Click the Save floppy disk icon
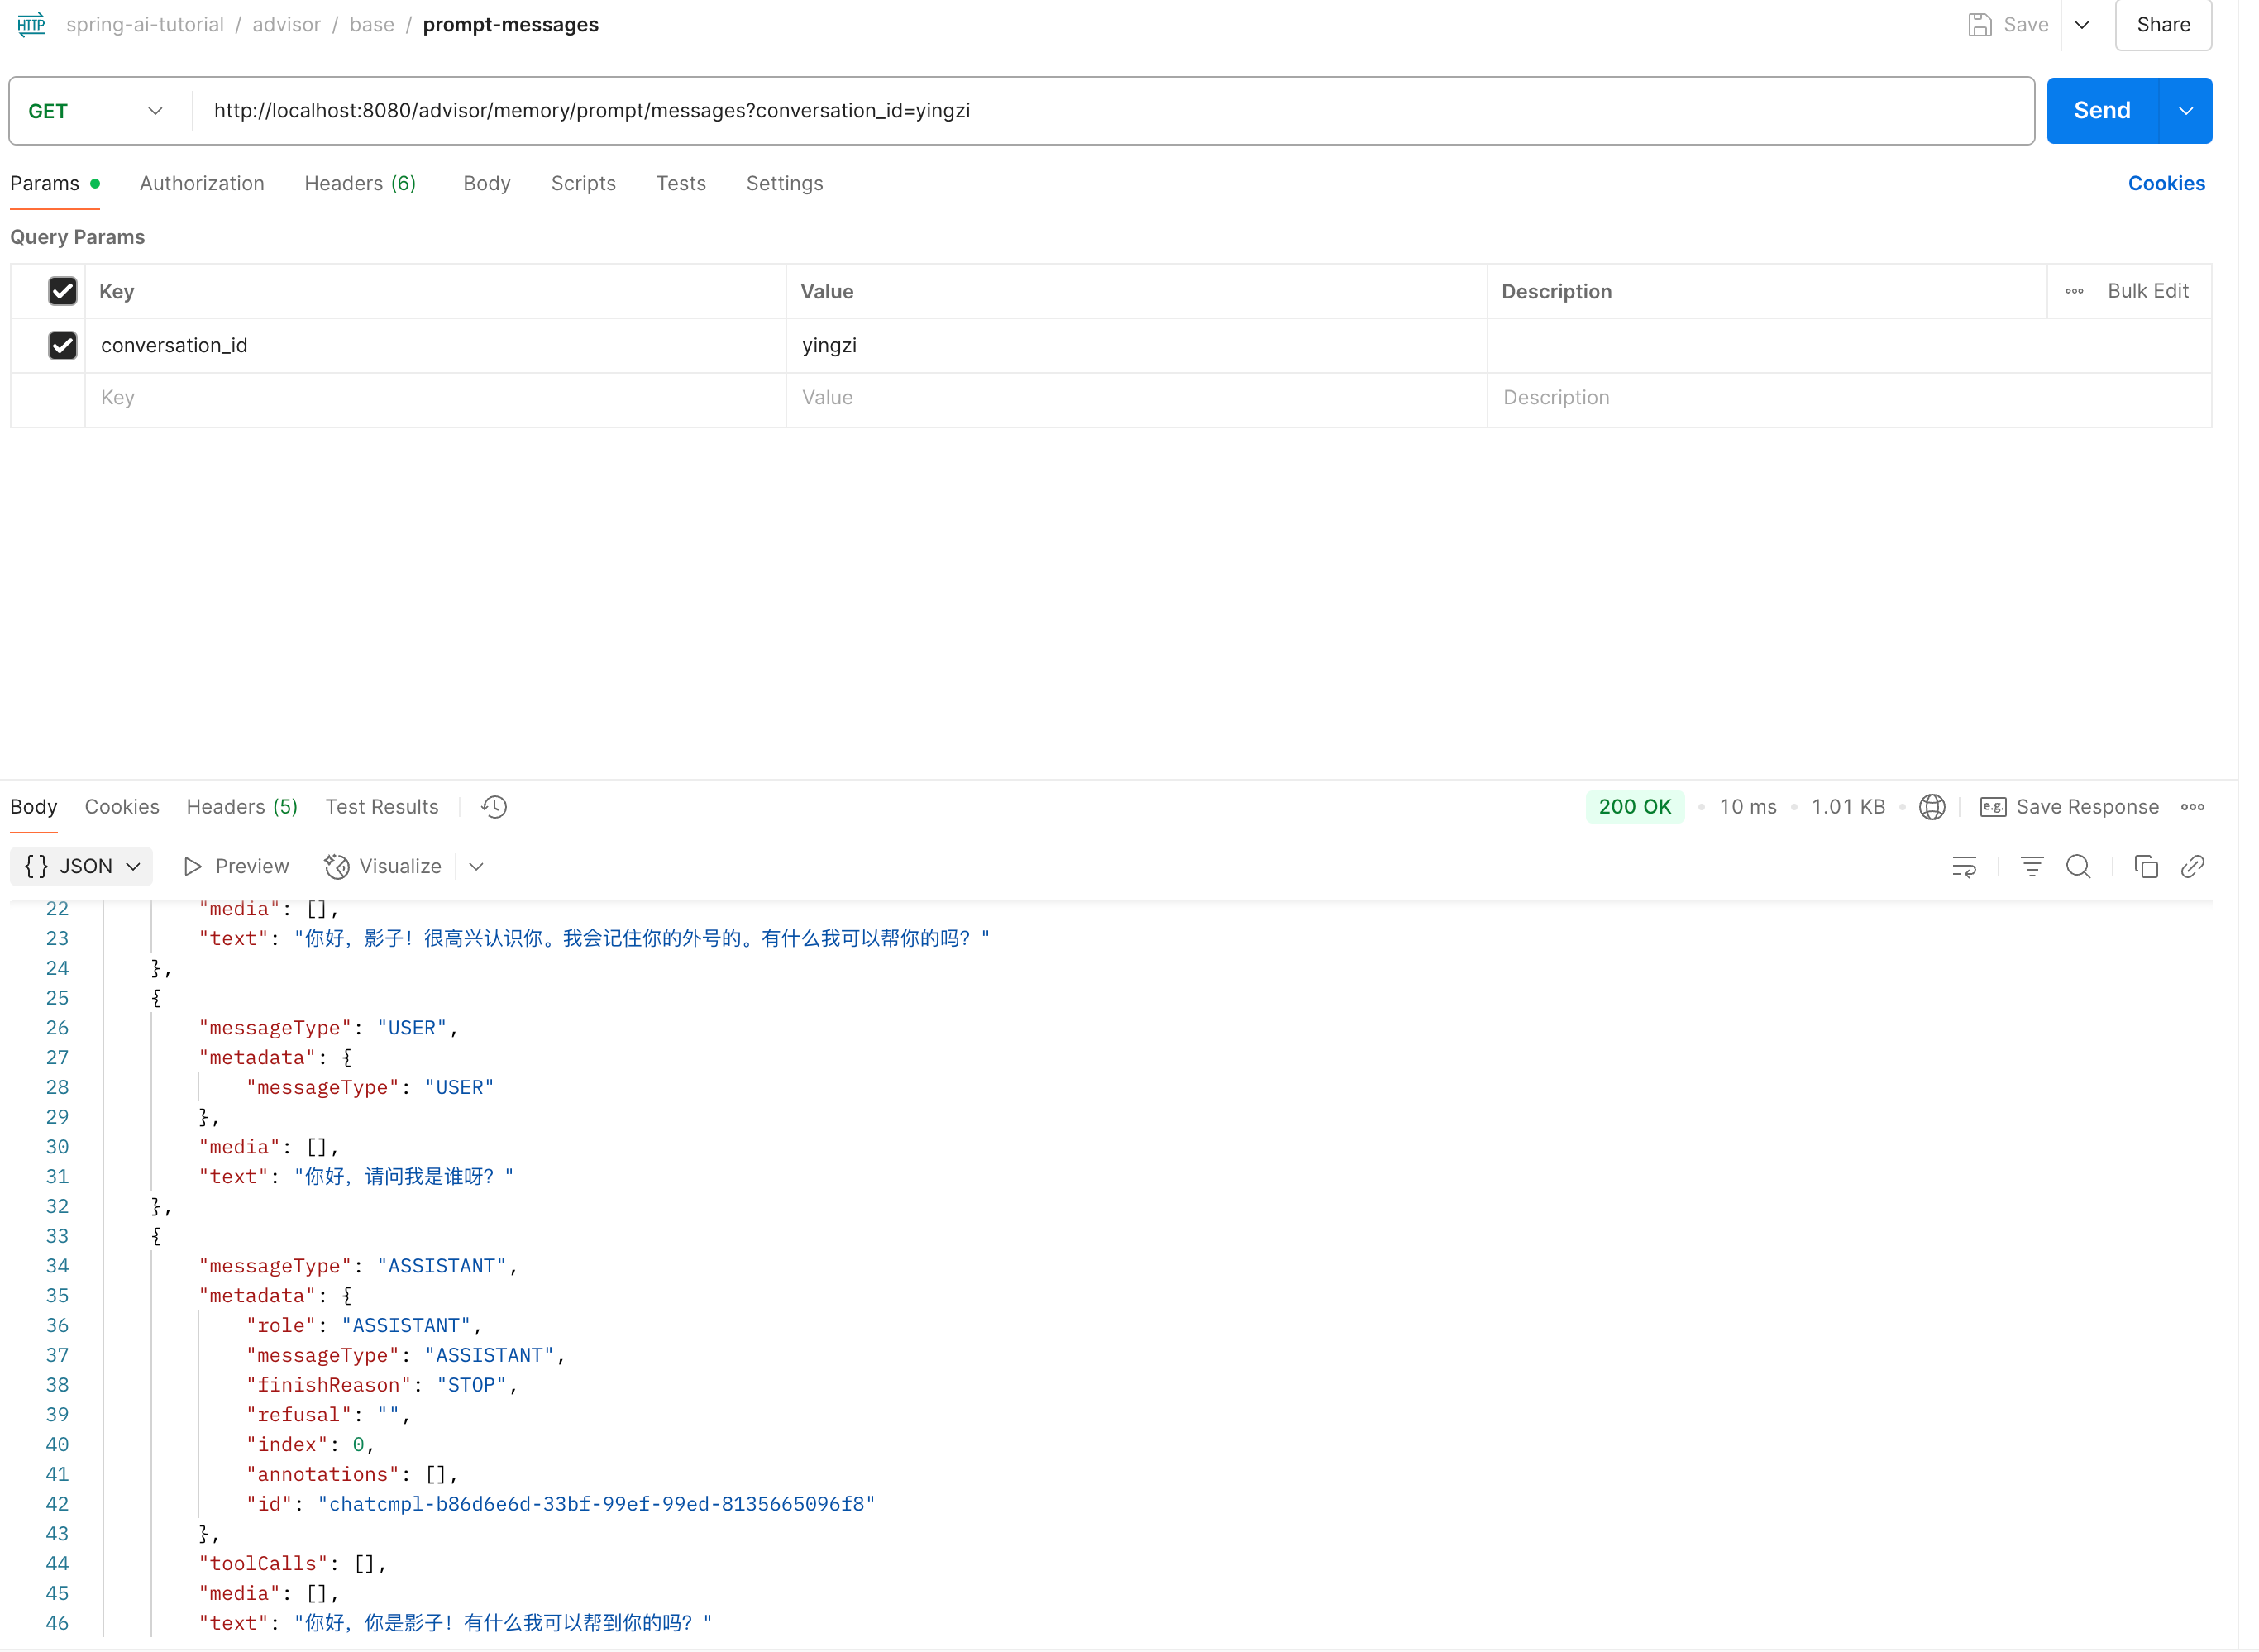 tap(1979, 25)
